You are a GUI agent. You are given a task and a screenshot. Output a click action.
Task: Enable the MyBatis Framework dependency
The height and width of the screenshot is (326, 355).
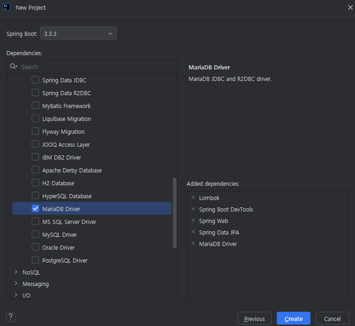pos(35,105)
